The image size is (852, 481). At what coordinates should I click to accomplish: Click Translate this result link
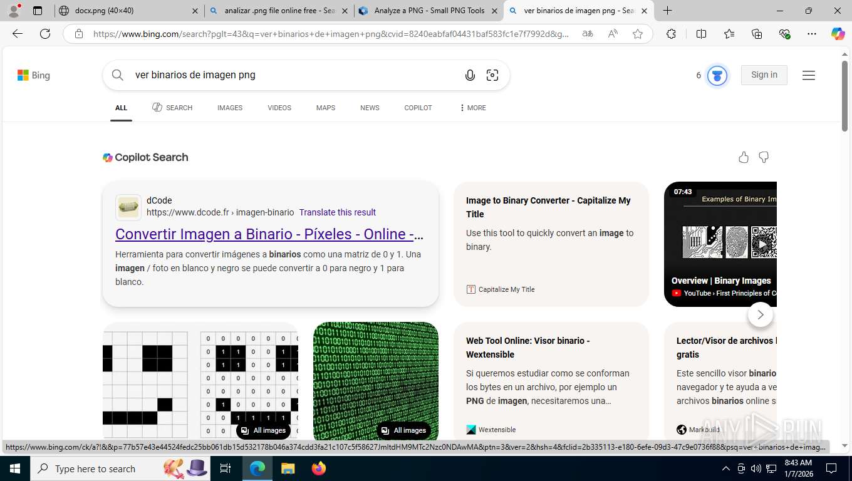[x=338, y=212]
